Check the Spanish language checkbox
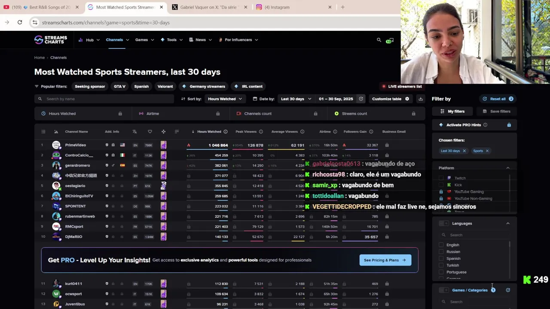Viewport: 550px width, 309px height. [x=441, y=259]
